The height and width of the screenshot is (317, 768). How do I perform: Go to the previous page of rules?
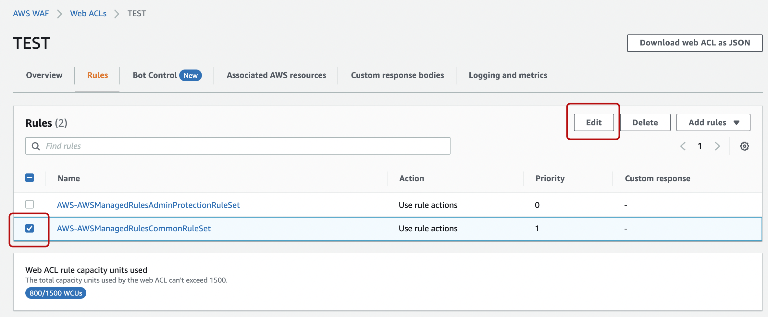tap(683, 146)
